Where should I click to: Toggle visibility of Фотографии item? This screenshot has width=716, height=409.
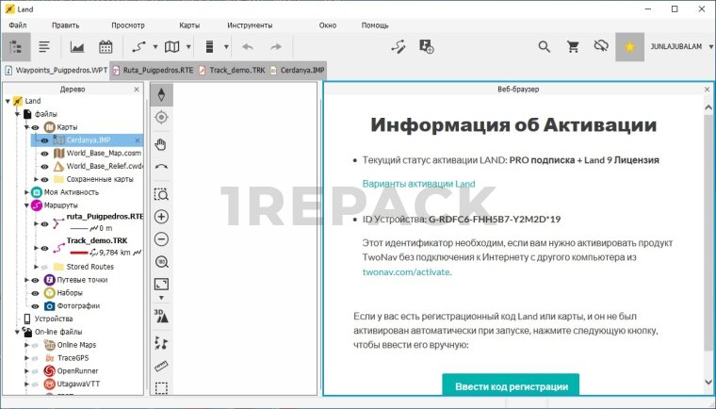point(36,305)
